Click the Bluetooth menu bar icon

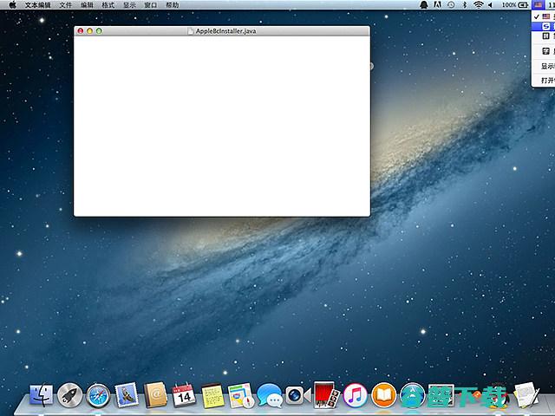[464, 5]
